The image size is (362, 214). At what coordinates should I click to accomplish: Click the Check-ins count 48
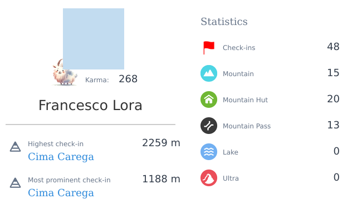[333, 47]
